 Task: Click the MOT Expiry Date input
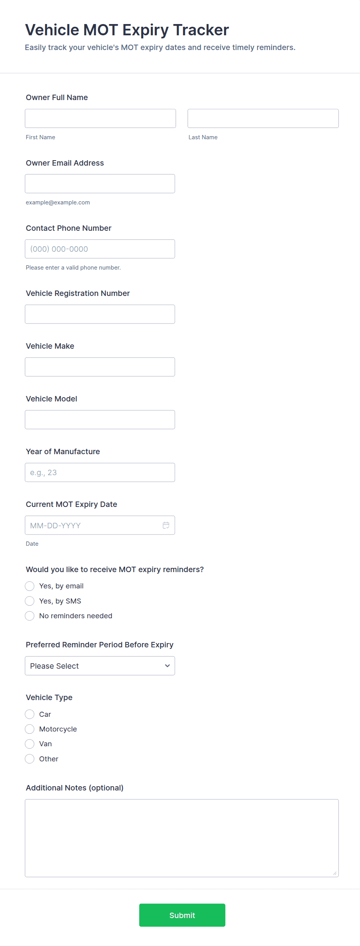[93, 525]
